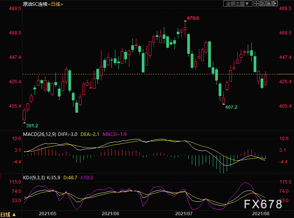
Task: Click the 2021/07 date on time axis
Action: pyautogui.click(x=184, y=213)
